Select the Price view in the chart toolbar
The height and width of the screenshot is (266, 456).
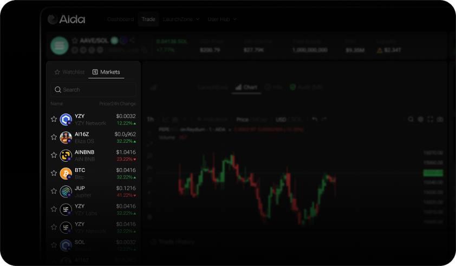coord(242,119)
